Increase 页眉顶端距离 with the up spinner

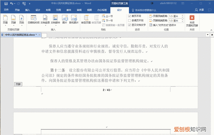tap(182, 15)
